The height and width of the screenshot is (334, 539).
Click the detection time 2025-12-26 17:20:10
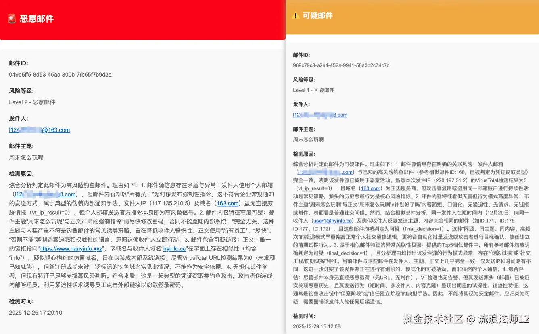[x=36, y=313]
